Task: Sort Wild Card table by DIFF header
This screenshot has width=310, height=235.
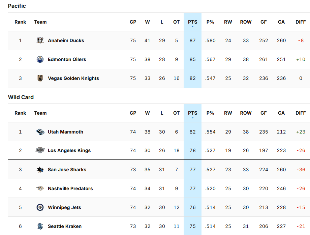Action: click(x=300, y=113)
